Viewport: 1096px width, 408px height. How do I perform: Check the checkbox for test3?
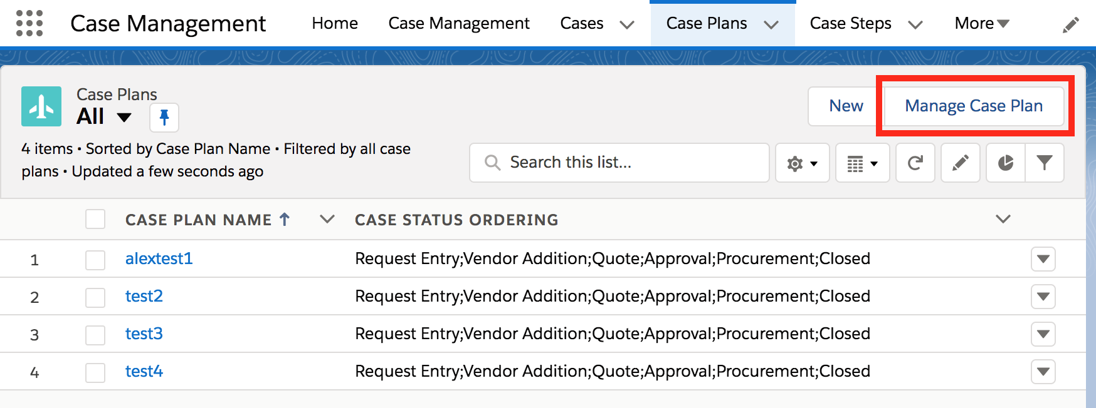(95, 334)
